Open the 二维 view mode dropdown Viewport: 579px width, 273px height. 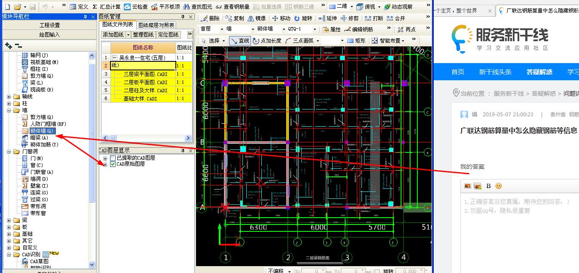tap(352, 7)
